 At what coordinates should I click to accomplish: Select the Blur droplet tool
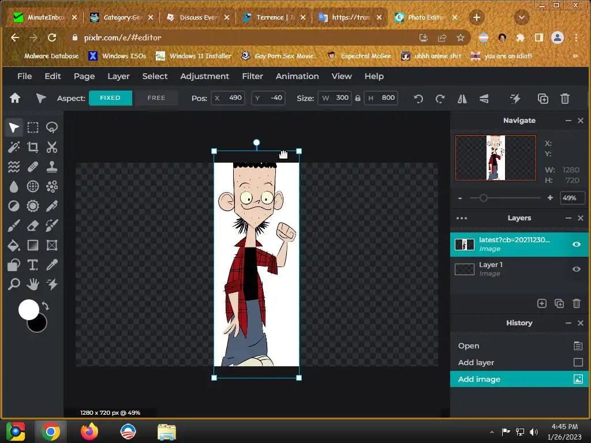point(14,186)
